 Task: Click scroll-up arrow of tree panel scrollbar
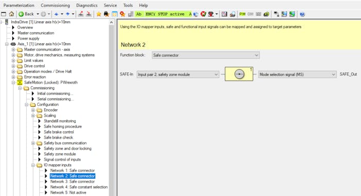[x=111, y=23]
